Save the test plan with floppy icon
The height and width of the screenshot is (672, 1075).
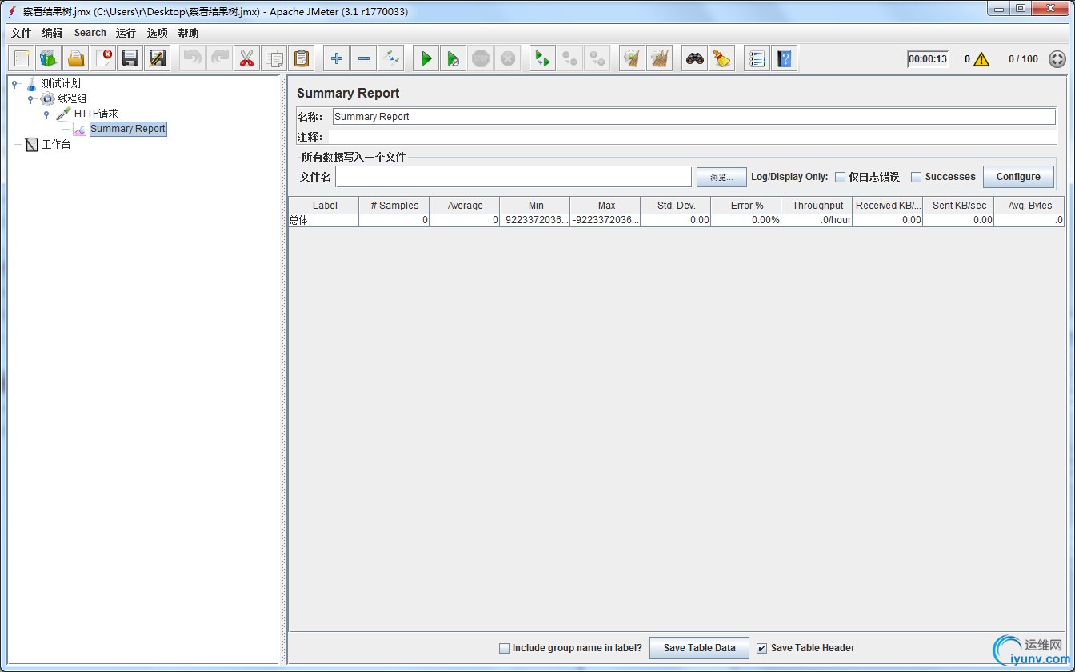[130, 58]
